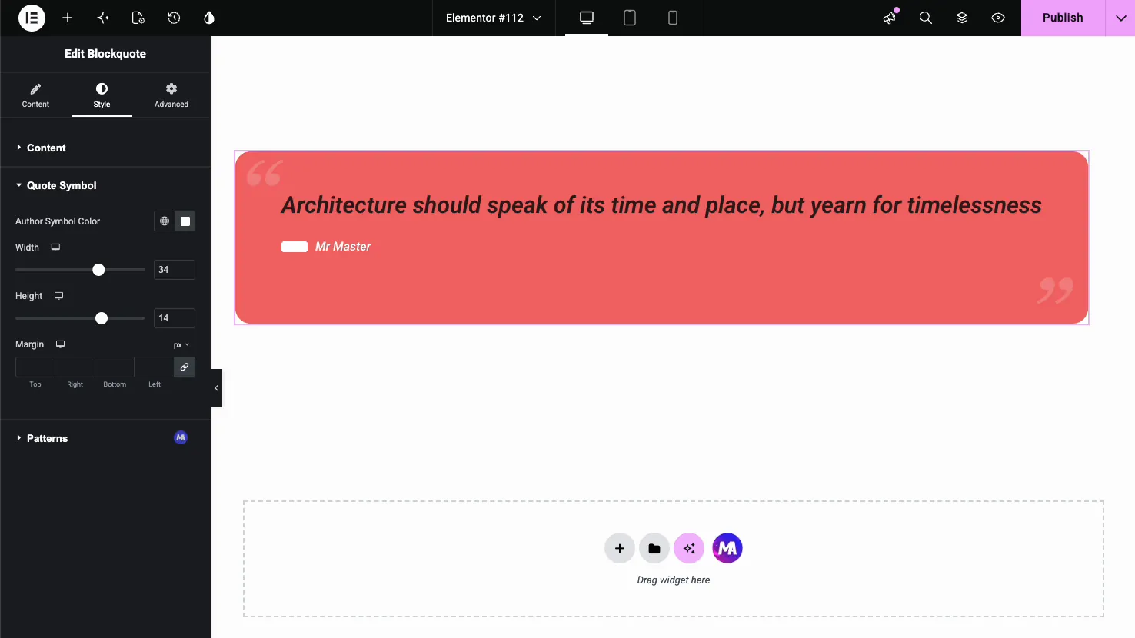Click the Width responsive device icon

(x=55, y=248)
